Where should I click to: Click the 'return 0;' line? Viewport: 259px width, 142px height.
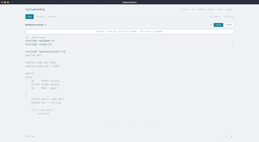(43, 113)
